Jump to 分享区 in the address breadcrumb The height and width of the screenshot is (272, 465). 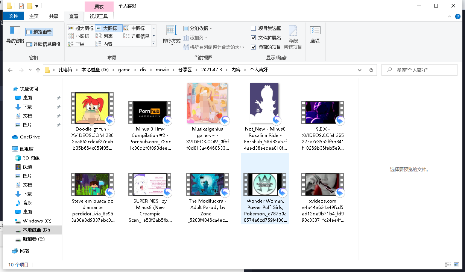185,70
